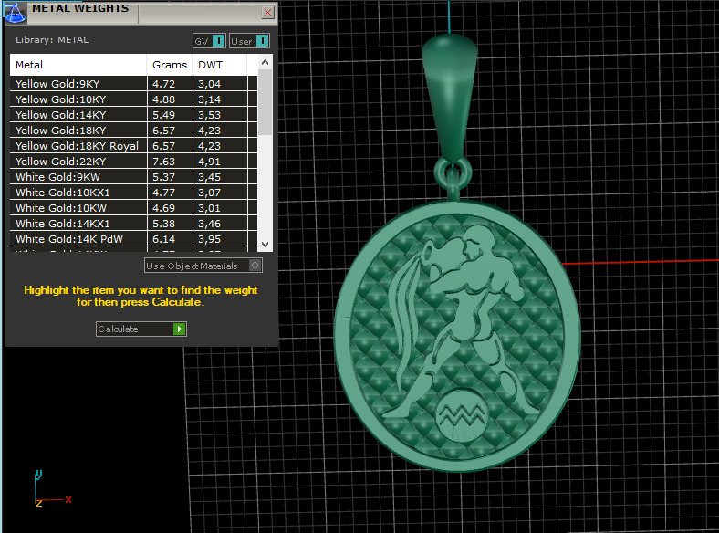Select Yellow Gold:10KY row
Viewport: 719px width, 533px height.
click(133, 99)
